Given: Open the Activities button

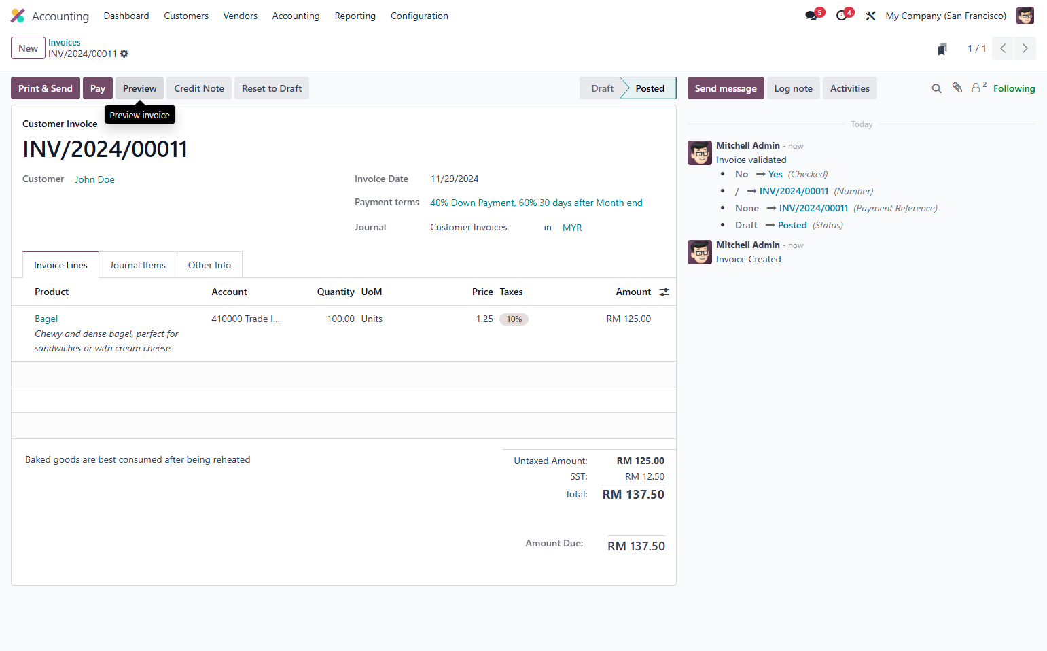Looking at the screenshot, I should (x=850, y=88).
